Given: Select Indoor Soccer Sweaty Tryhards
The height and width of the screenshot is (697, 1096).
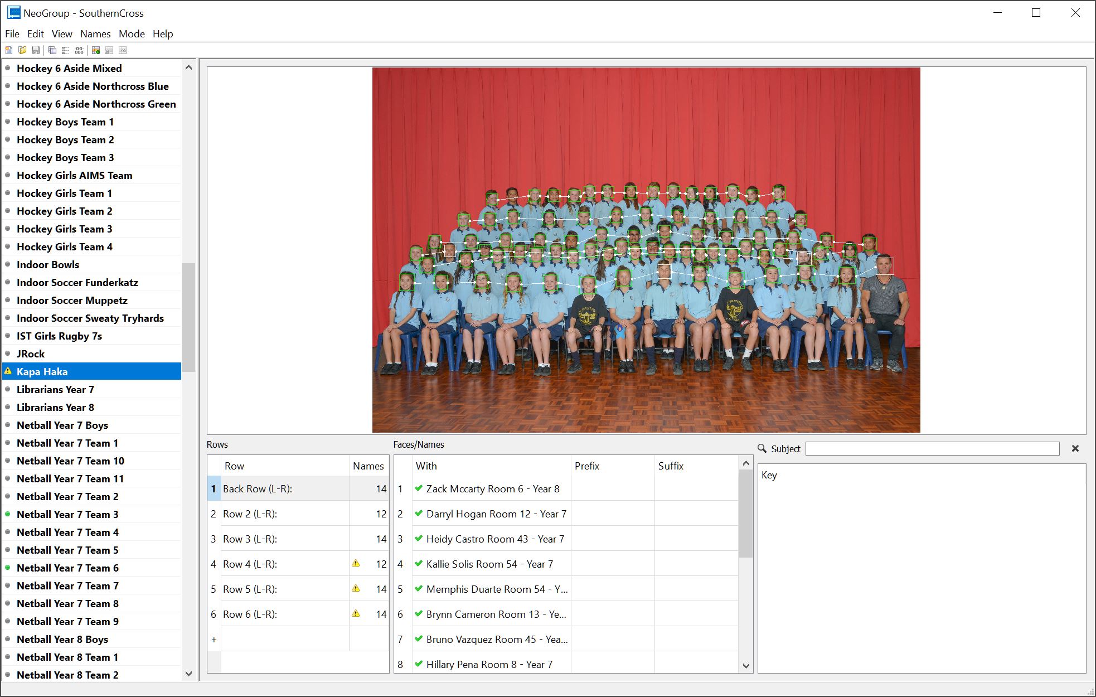Looking at the screenshot, I should [90, 318].
